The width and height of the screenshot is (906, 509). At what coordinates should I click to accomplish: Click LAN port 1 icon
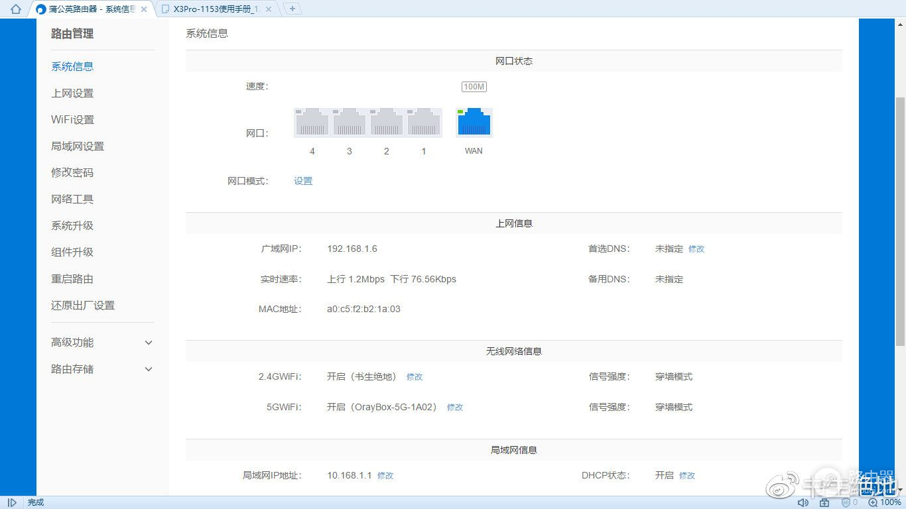click(424, 123)
